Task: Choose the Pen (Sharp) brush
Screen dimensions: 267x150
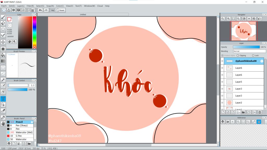Action: pyautogui.click(x=20, y=126)
